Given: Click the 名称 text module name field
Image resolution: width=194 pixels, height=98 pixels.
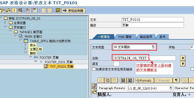Looking at the screenshot, I should point(145,58).
